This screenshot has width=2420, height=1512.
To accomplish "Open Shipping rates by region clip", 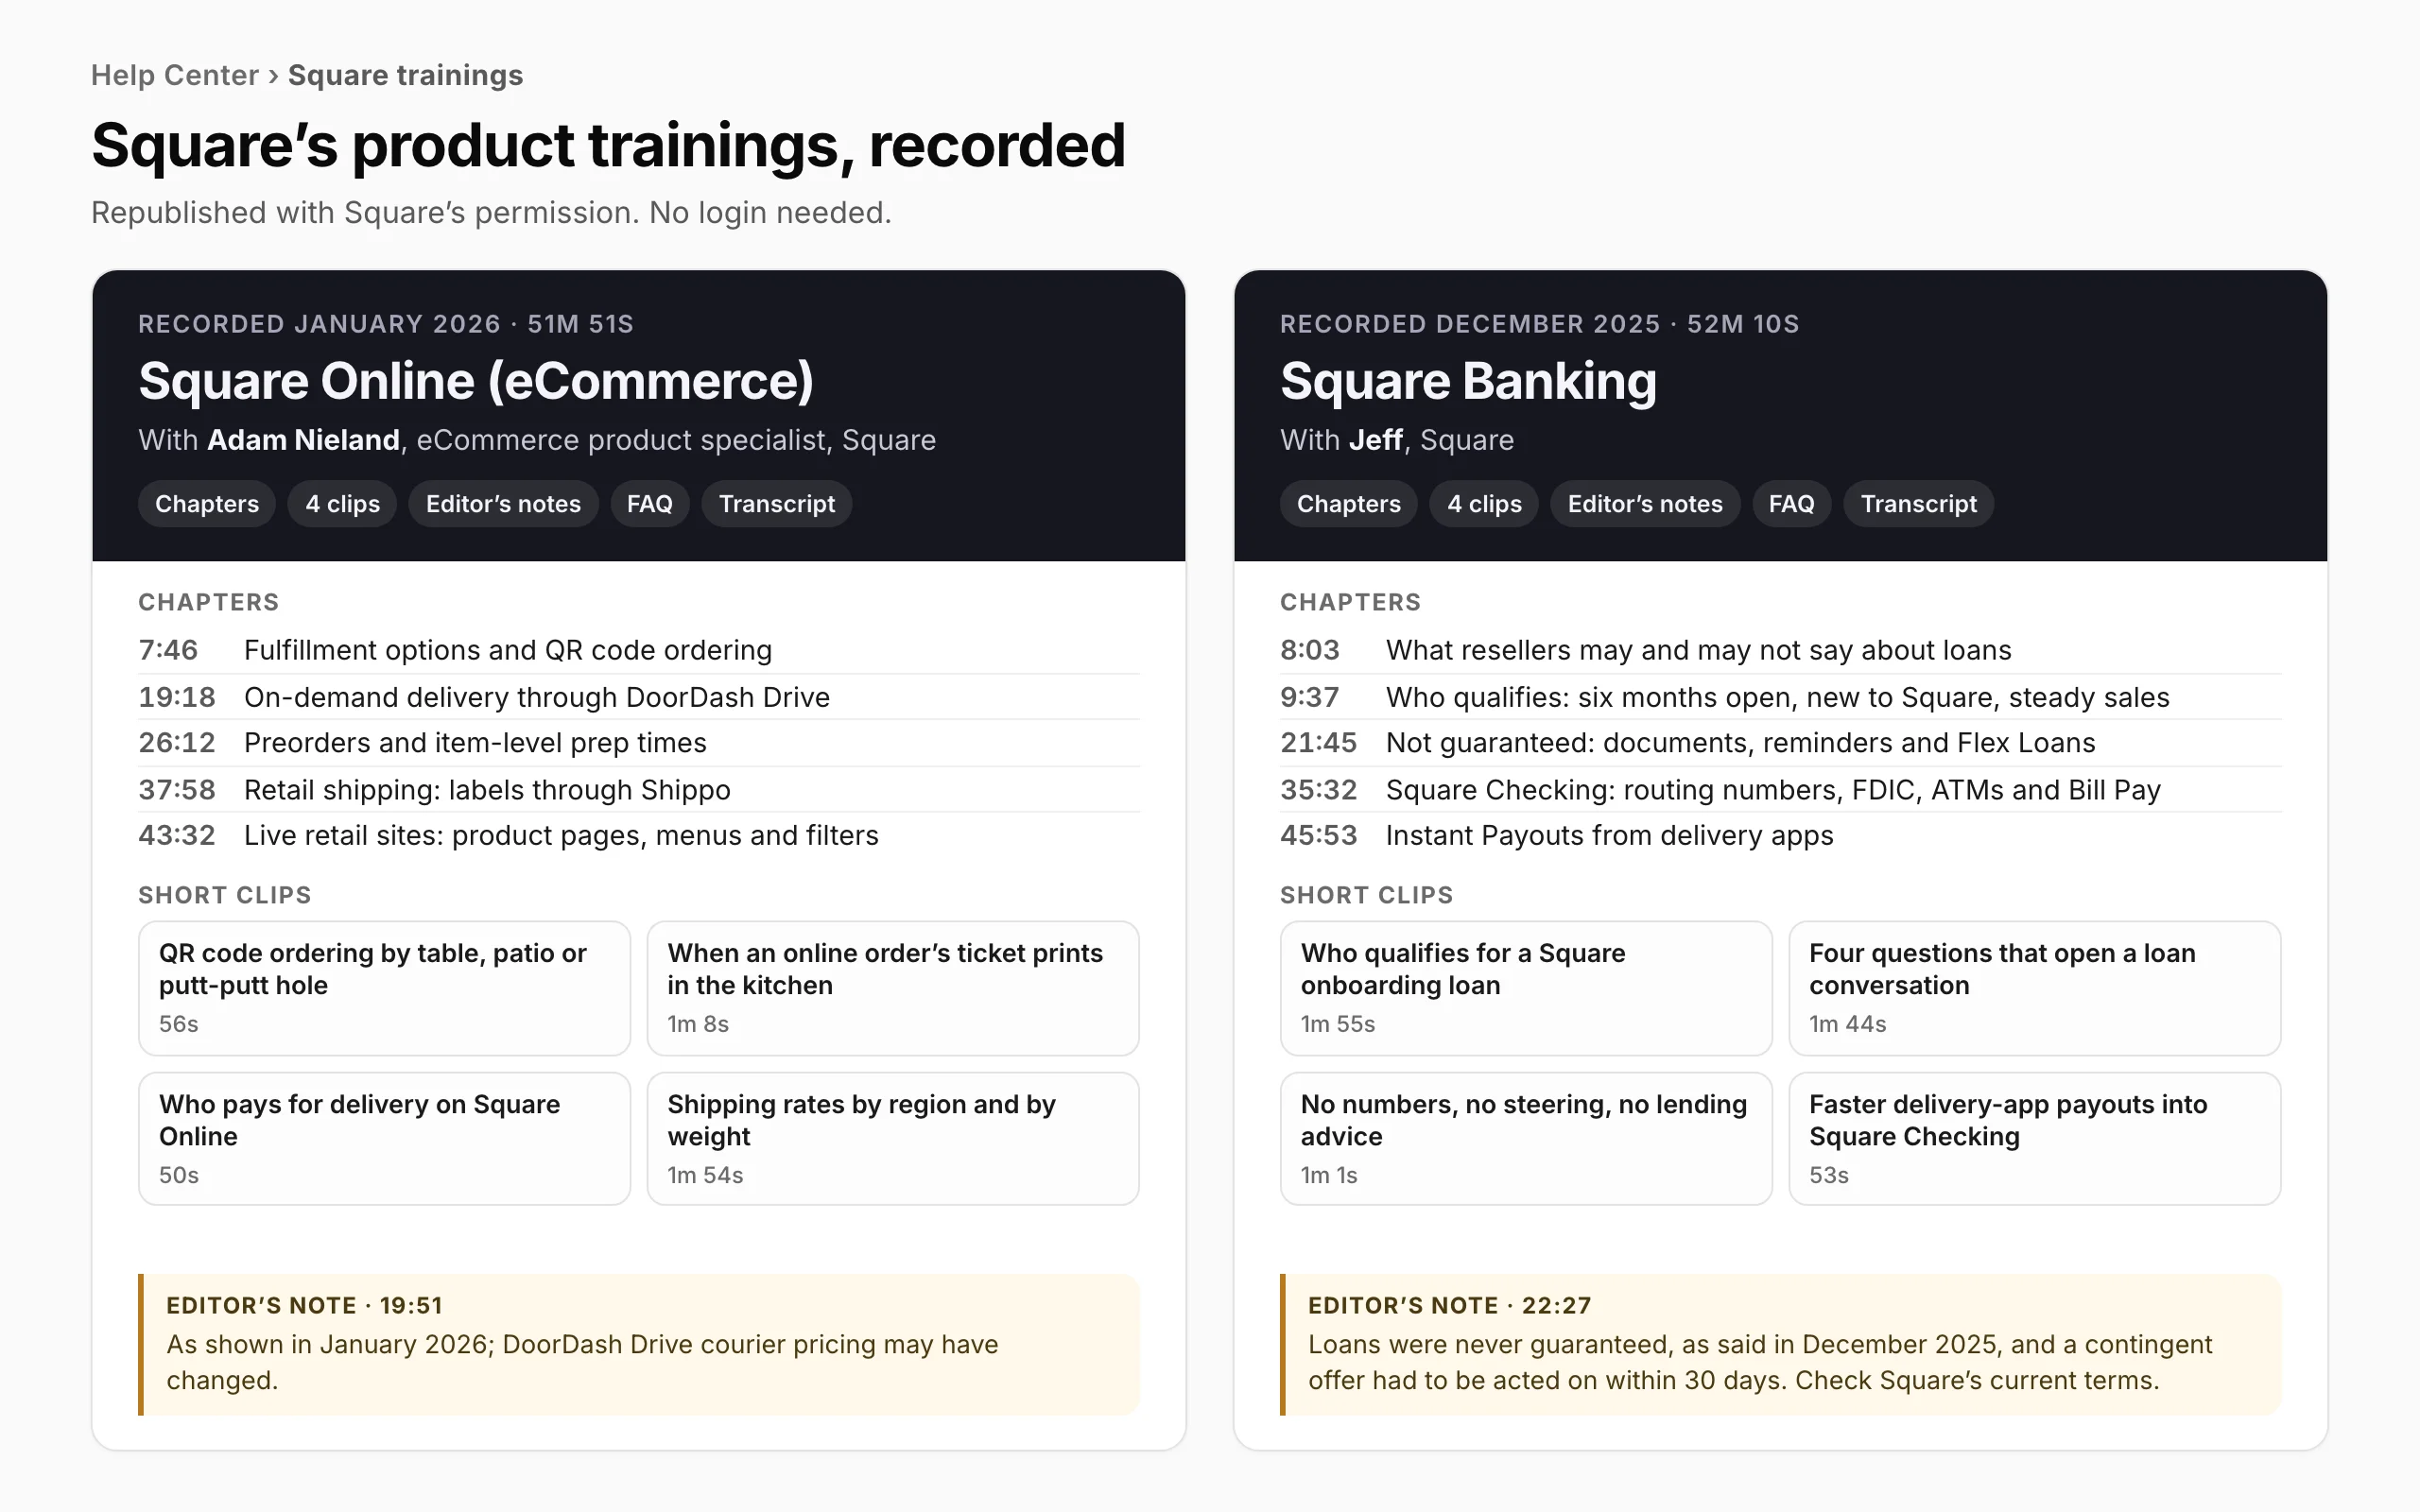I will pyautogui.click(x=893, y=1139).
